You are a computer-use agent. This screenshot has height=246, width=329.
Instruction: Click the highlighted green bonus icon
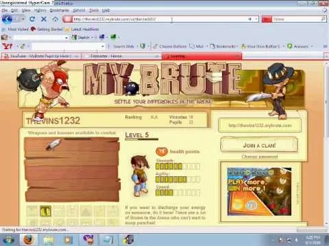[x=45, y=211]
